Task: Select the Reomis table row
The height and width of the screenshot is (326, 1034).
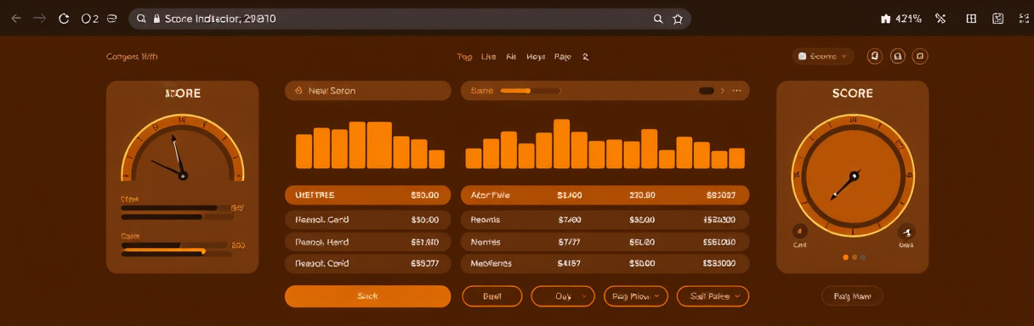Action: point(605,219)
